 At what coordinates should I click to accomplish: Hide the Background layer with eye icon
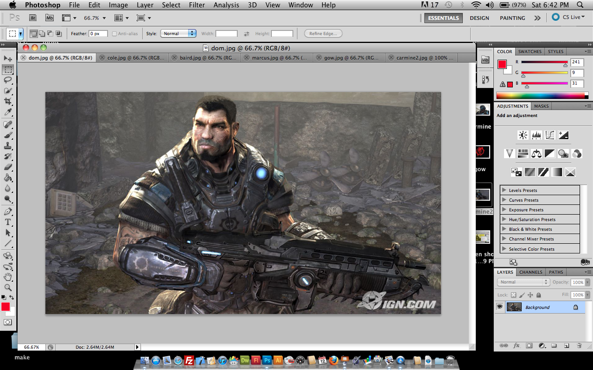tap(499, 307)
